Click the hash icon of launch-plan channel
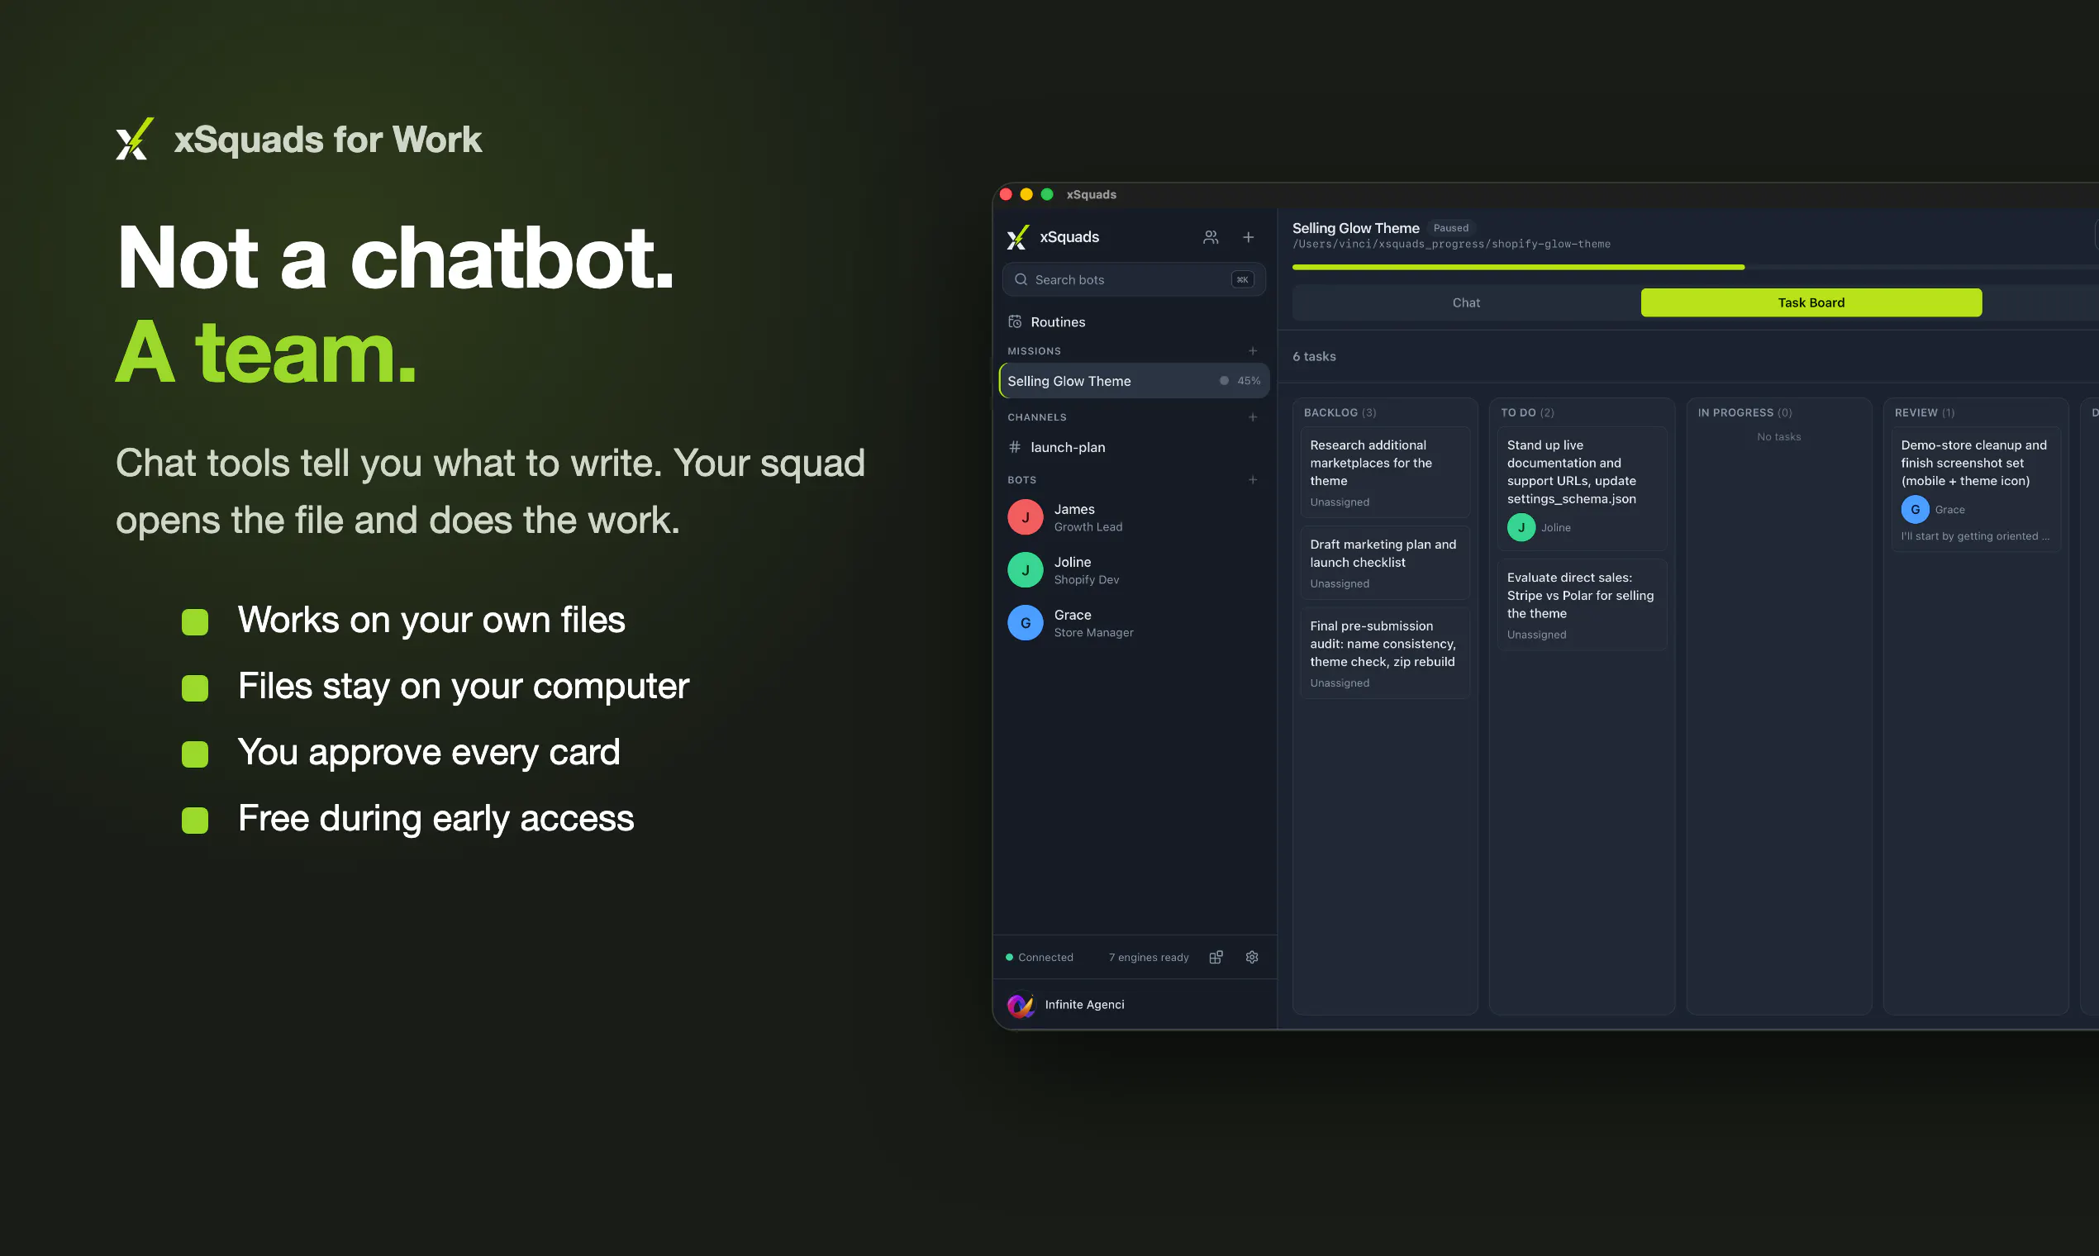 (x=1015, y=447)
